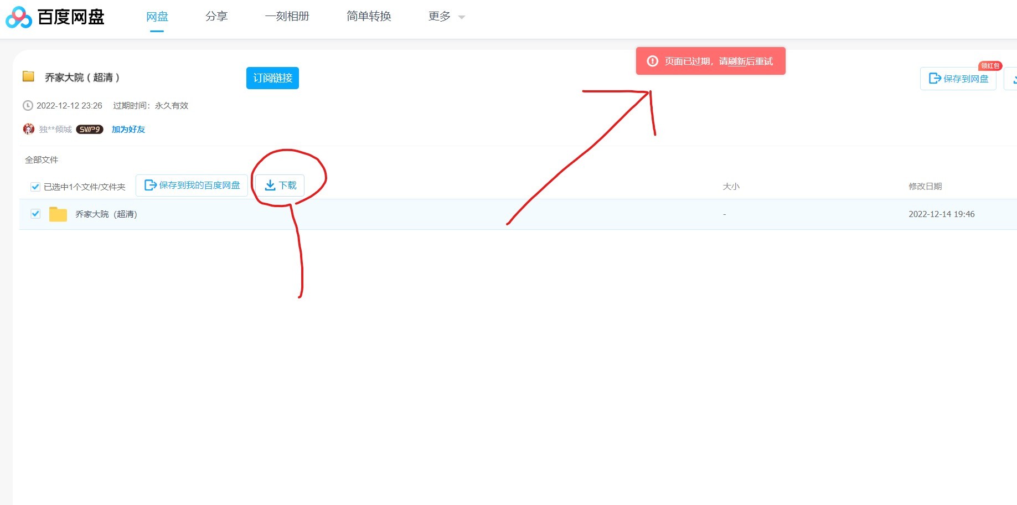Screen dimensions: 1017x505
Task: Click the clock icon beside the share date
Action: pos(28,105)
